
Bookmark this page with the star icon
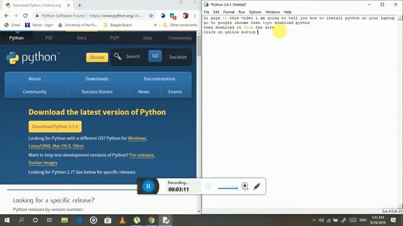(151, 16)
